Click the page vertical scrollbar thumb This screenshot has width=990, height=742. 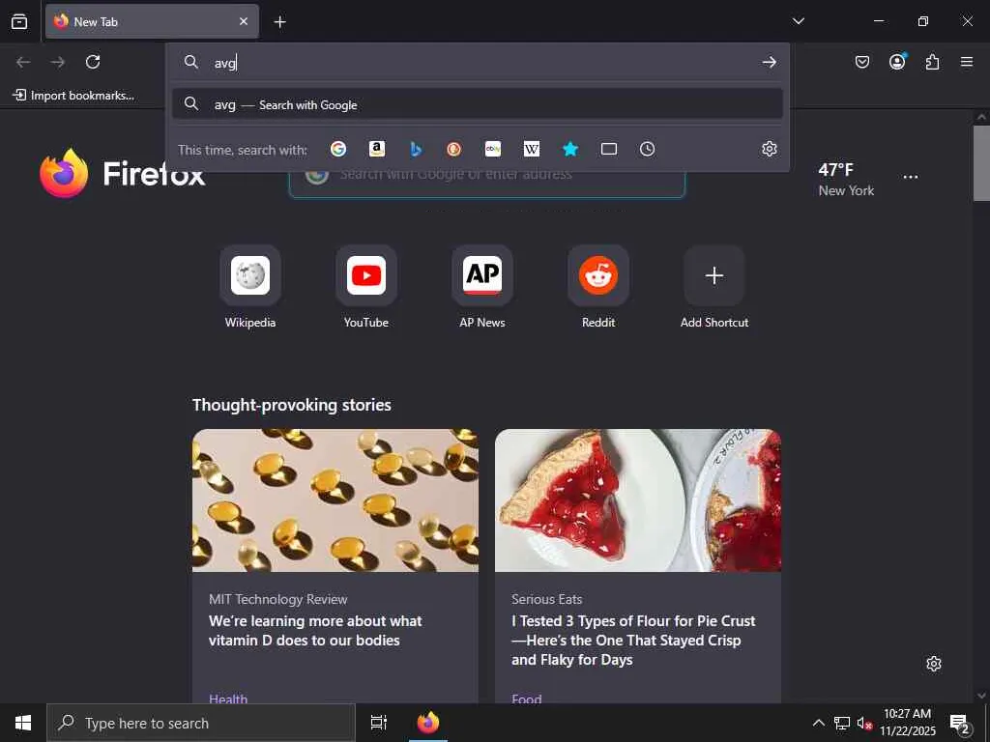(981, 162)
